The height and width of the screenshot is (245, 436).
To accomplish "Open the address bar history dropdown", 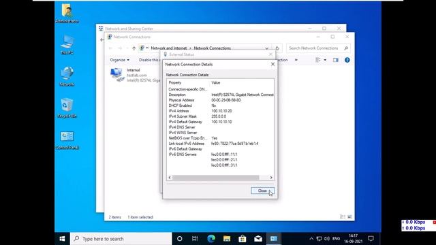I will [266, 48].
